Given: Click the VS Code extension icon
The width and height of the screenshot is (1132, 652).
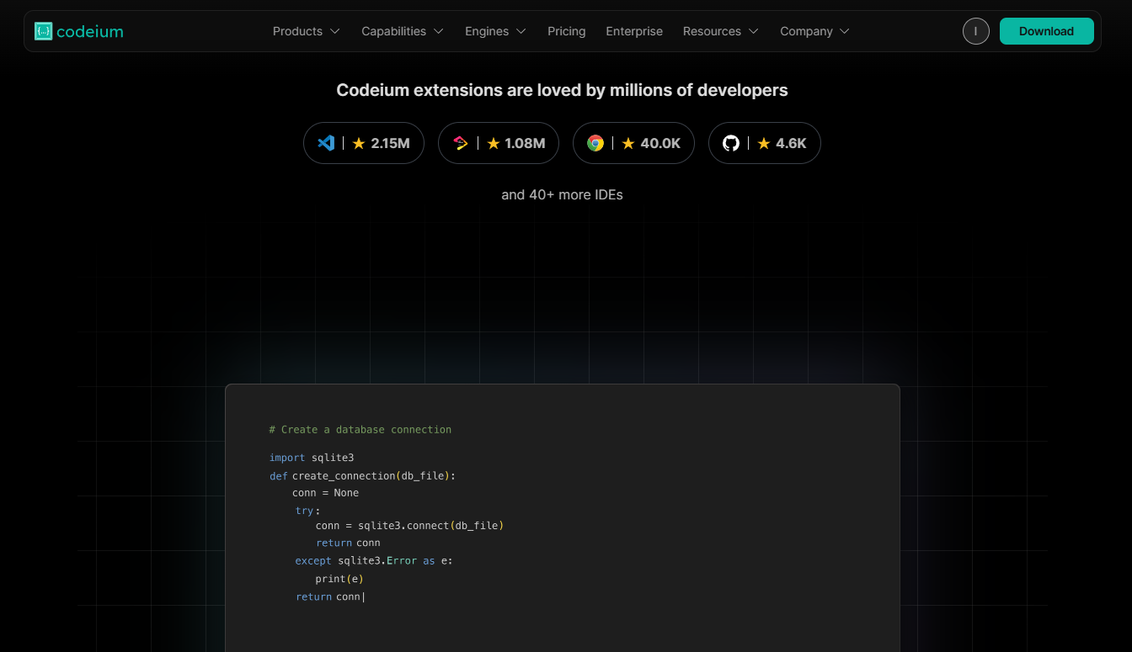Looking at the screenshot, I should 326,143.
